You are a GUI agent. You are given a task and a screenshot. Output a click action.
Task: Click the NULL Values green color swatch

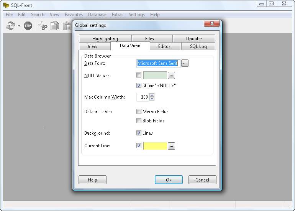[x=155, y=75]
